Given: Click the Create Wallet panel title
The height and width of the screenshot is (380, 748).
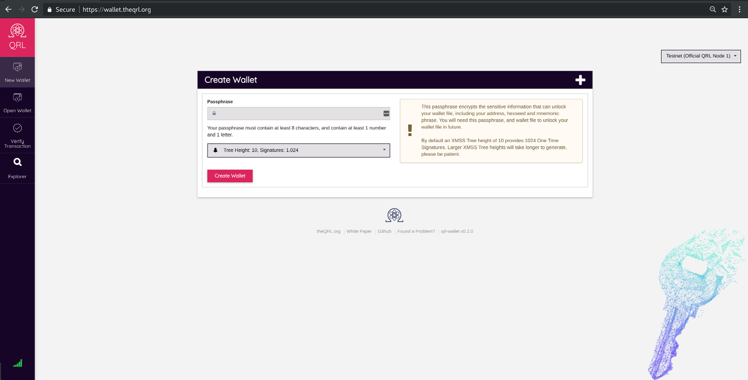Looking at the screenshot, I should (231, 80).
